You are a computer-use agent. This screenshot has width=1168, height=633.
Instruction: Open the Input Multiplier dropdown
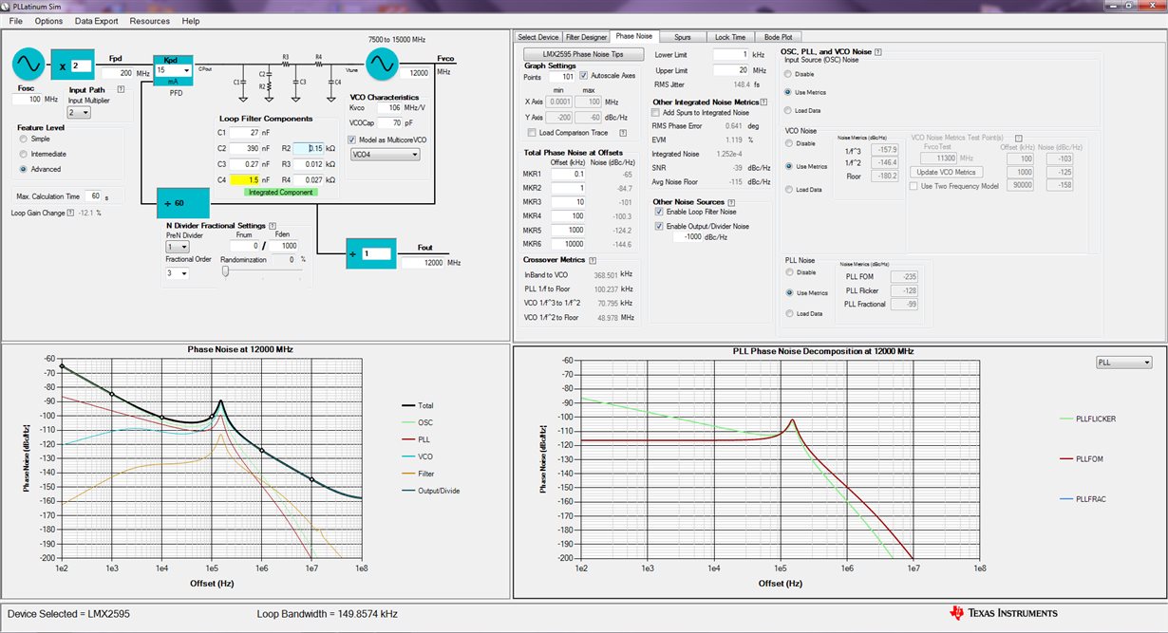click(79, 113)
